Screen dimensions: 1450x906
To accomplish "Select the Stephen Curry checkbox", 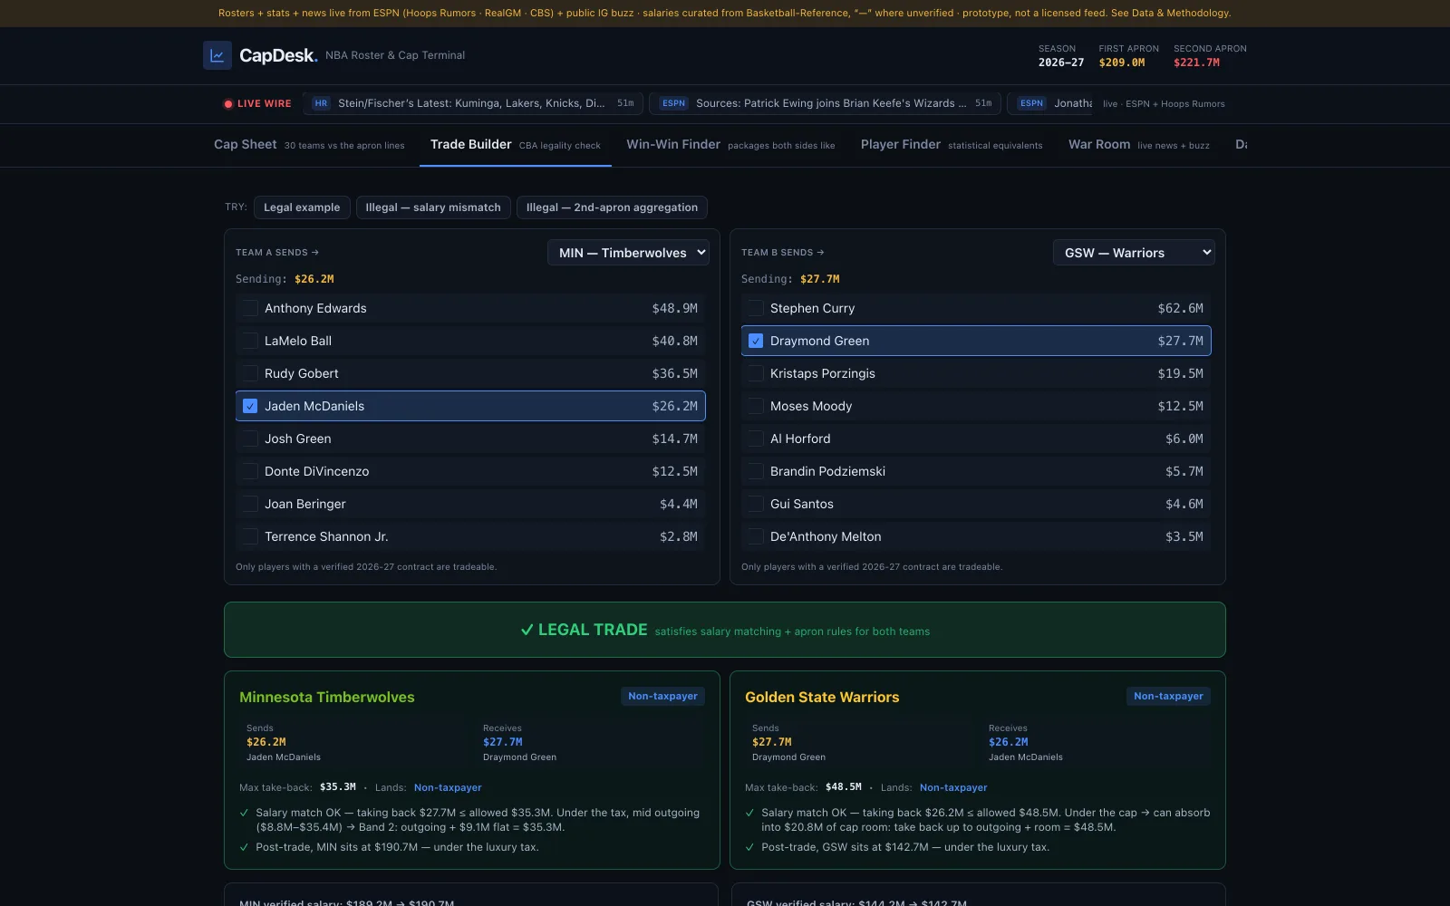I will [x=756, y=308].
